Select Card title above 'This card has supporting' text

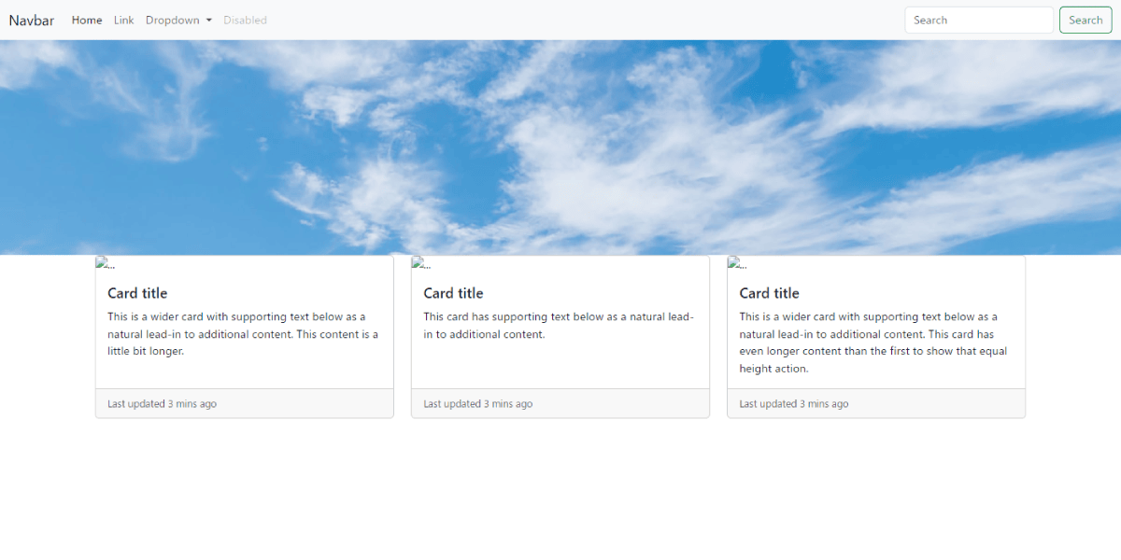pos(453,293)
